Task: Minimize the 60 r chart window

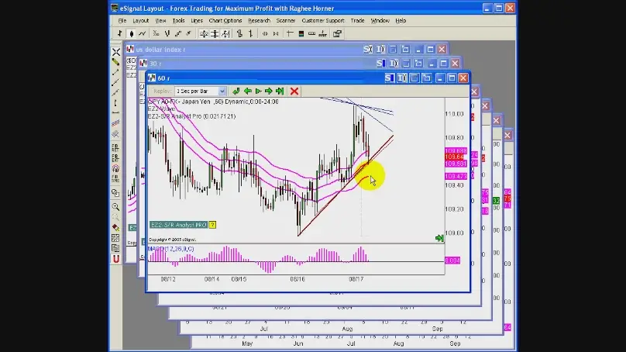Action: tap(439, 78)
